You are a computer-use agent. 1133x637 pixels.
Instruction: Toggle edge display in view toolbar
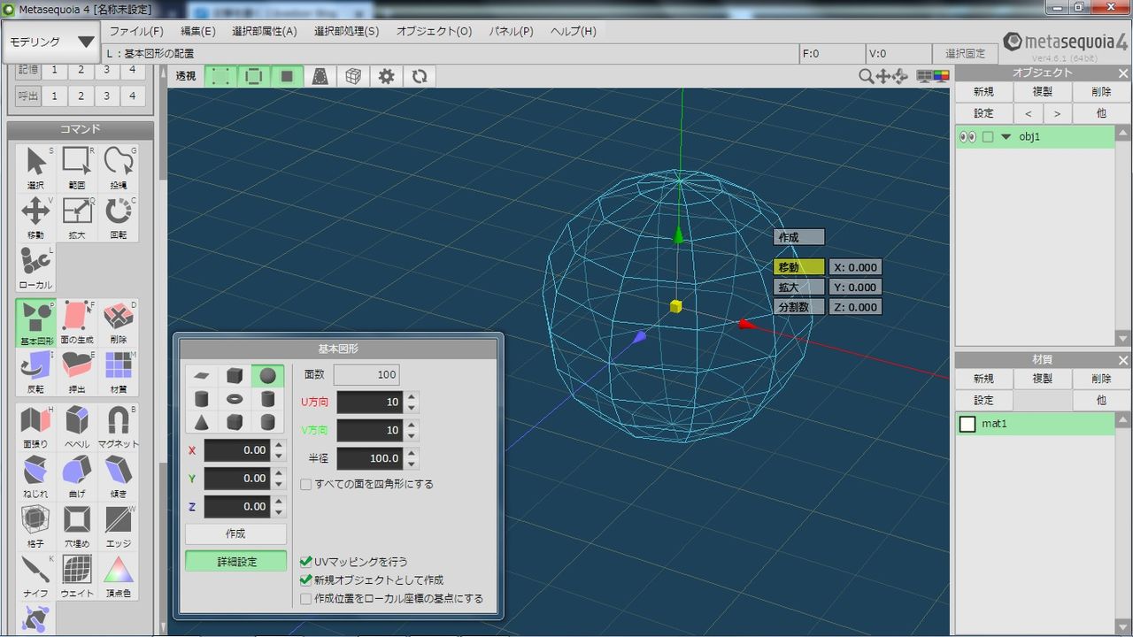click(254, 77)
